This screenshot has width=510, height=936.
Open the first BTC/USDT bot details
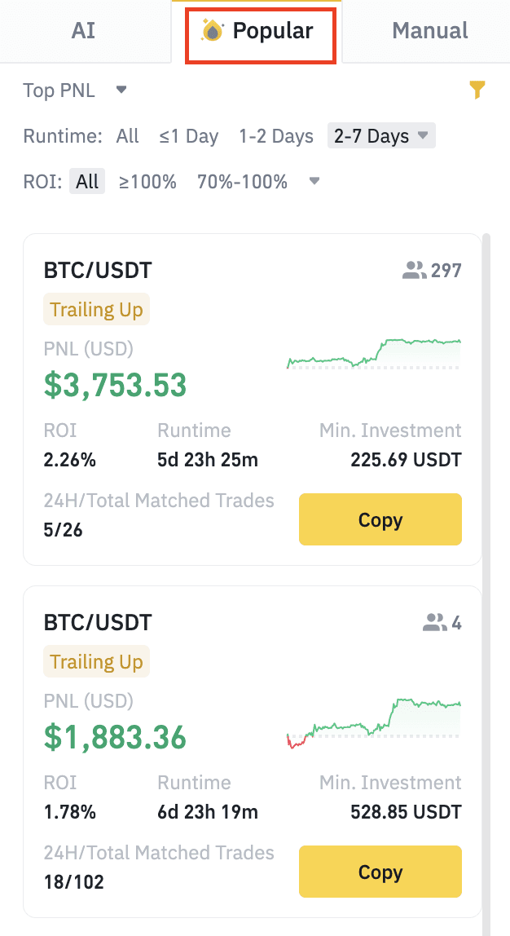(97, 270)
